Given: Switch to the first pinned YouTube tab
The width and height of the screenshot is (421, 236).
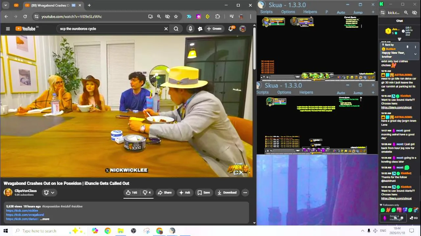Looking at the screenshot, I should (x=16, y=5).
